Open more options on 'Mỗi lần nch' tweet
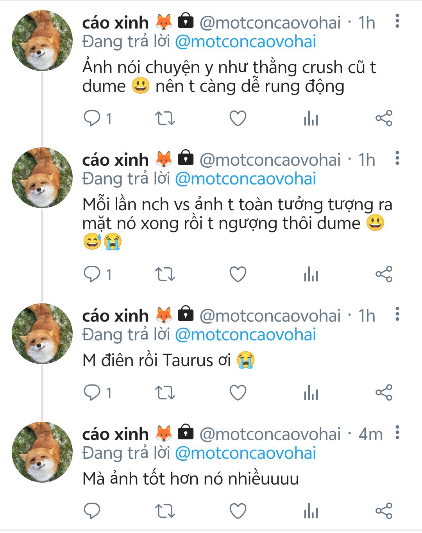 coord(397,158)
